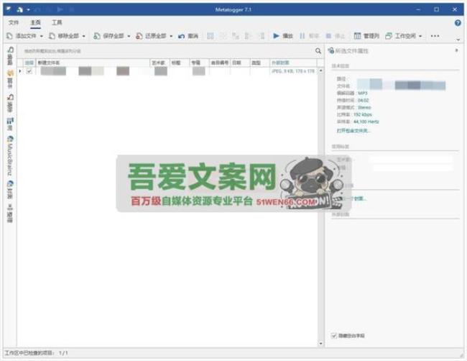Open the MusicBrainz sidebar panel
The height and width of the screenshot is (361, 467).
pos(10,155)
